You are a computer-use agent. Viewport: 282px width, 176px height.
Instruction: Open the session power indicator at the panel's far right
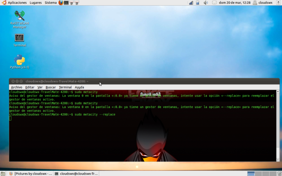[278, 3]
